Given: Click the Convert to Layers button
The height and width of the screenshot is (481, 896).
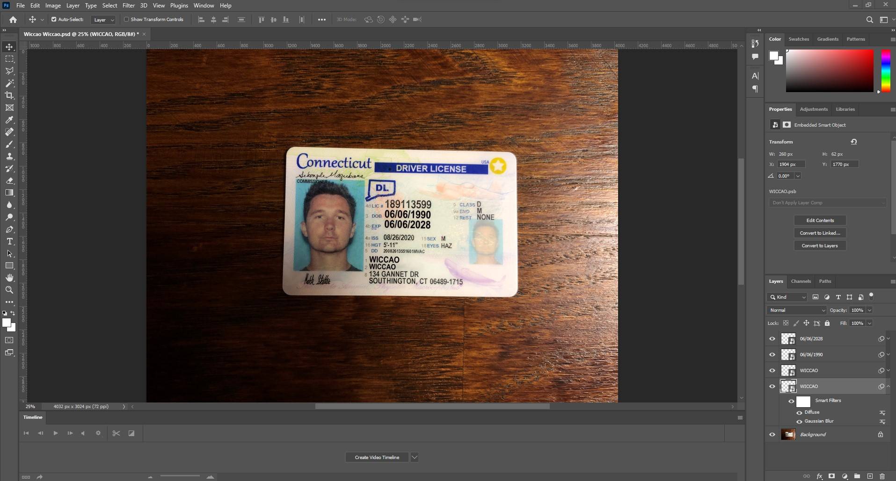Looking at the screenshot, I should (x=820, y=246).
